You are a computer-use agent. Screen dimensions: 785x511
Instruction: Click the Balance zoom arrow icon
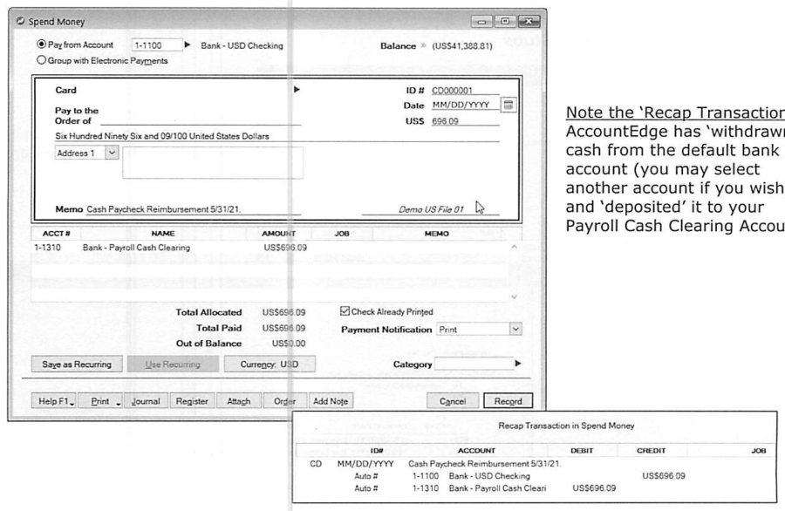424,45
